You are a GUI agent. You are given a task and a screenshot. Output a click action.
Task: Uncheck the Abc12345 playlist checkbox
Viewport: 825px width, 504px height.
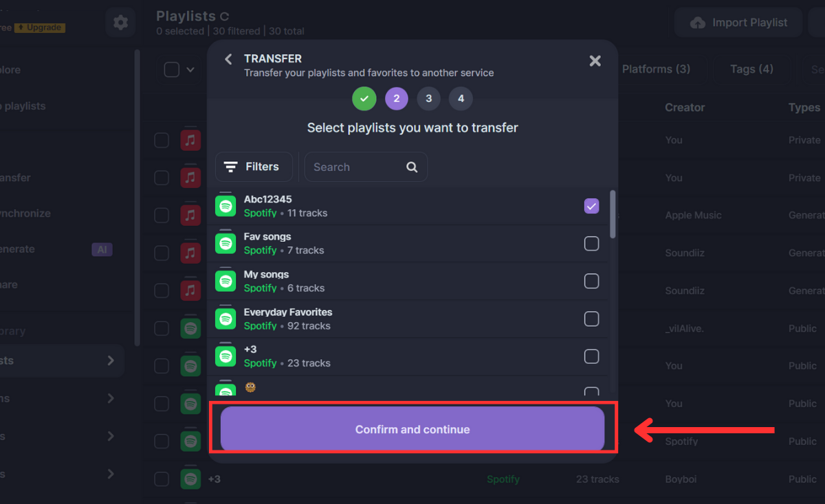point(591,206)
